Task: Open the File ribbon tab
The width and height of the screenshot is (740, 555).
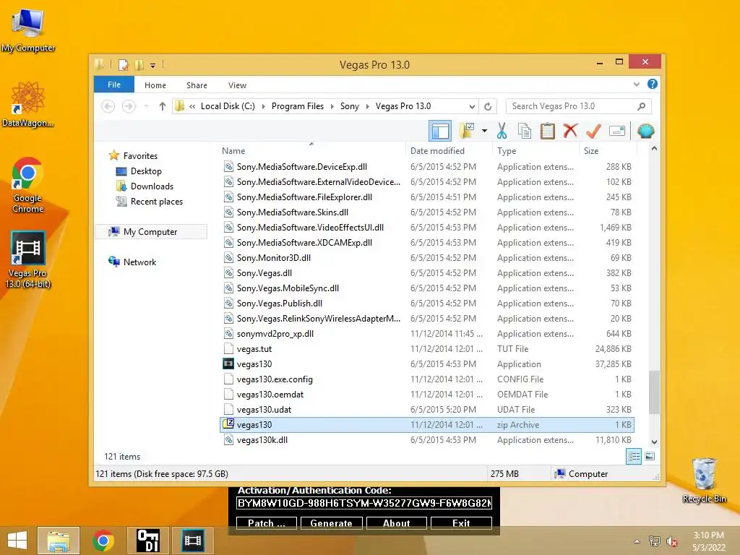Action: coord(114,85)
